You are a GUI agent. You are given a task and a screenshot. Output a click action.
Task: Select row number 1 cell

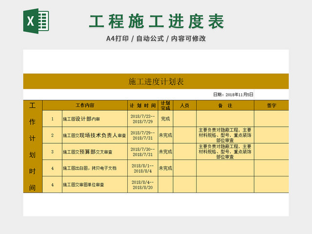[52, 119]
